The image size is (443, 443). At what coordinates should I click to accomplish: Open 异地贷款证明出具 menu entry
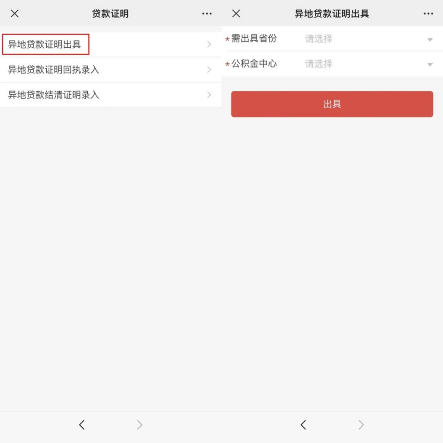[x=111, y=45]
